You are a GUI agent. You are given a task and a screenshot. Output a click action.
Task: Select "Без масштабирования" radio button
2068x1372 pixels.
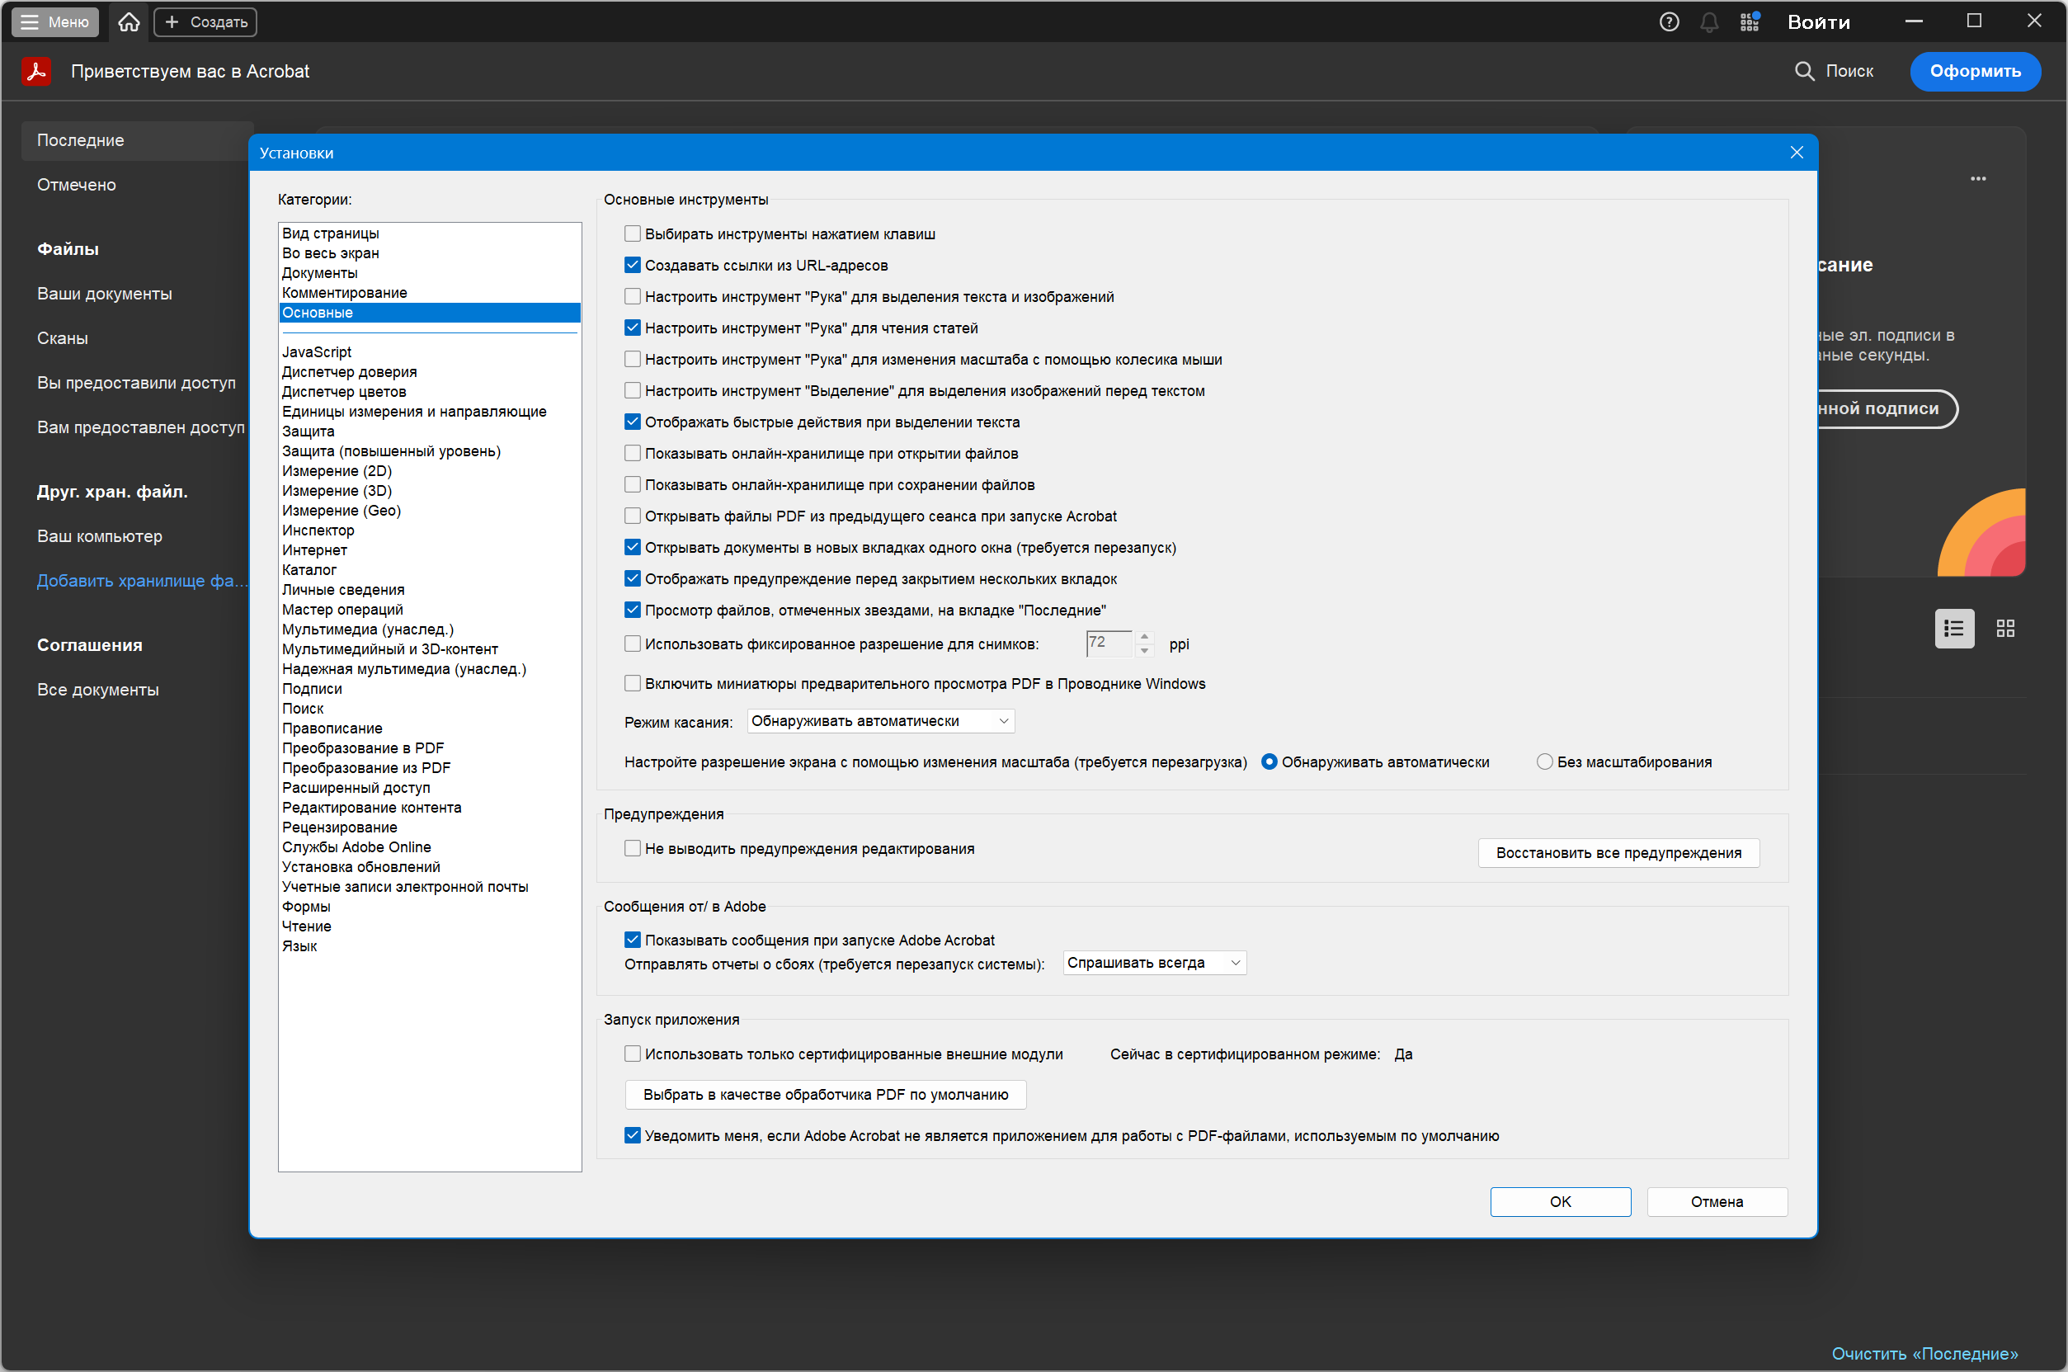[x=1544, y=762]
